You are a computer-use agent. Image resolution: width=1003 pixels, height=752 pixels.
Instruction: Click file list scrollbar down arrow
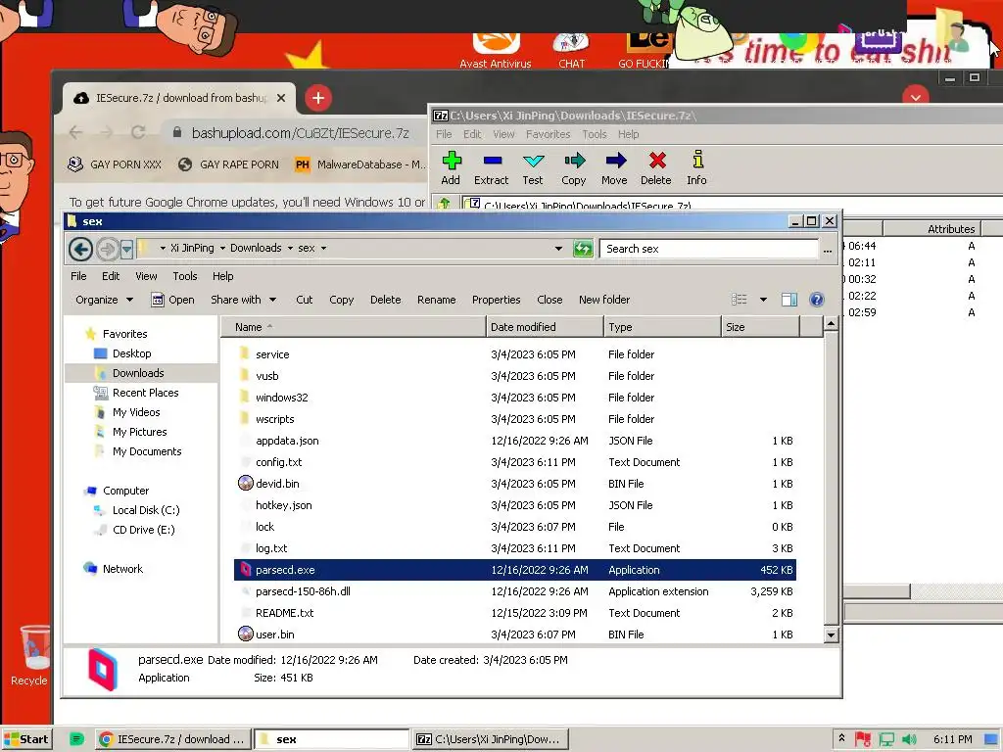pyautogui.click(x=831, y=634)
